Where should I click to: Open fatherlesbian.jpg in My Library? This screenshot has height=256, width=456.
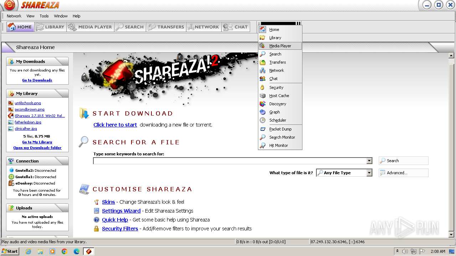[x=28, y=122]
